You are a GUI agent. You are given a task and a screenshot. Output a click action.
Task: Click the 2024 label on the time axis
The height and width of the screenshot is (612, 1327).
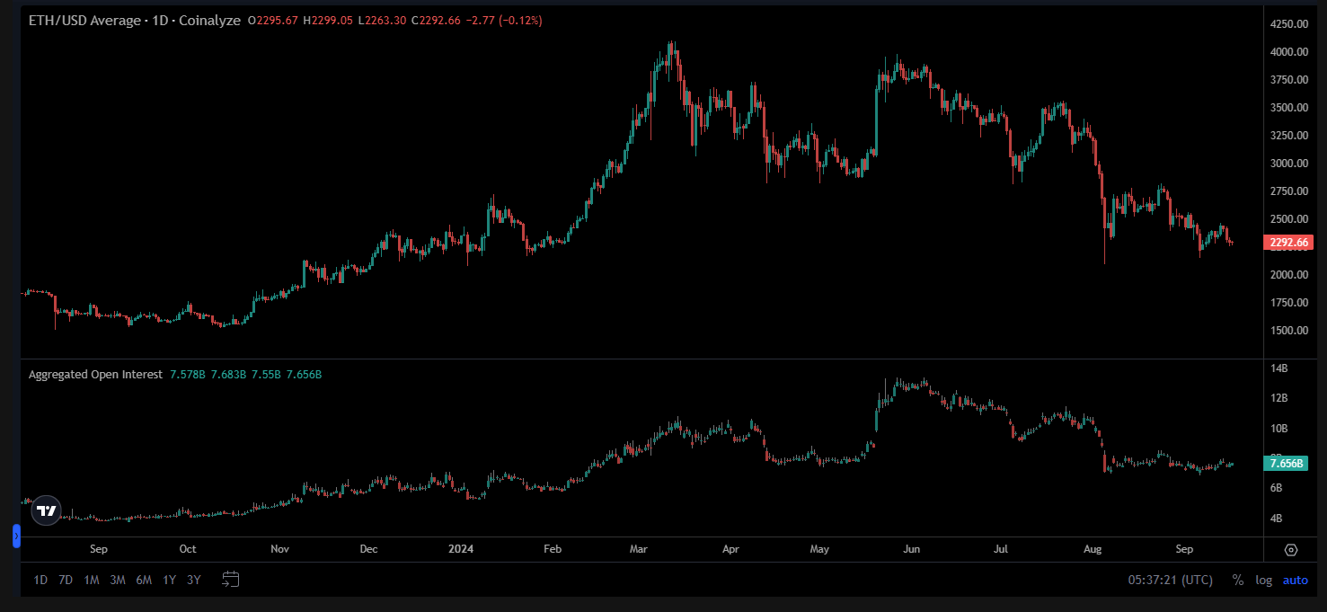coord(461,548)
